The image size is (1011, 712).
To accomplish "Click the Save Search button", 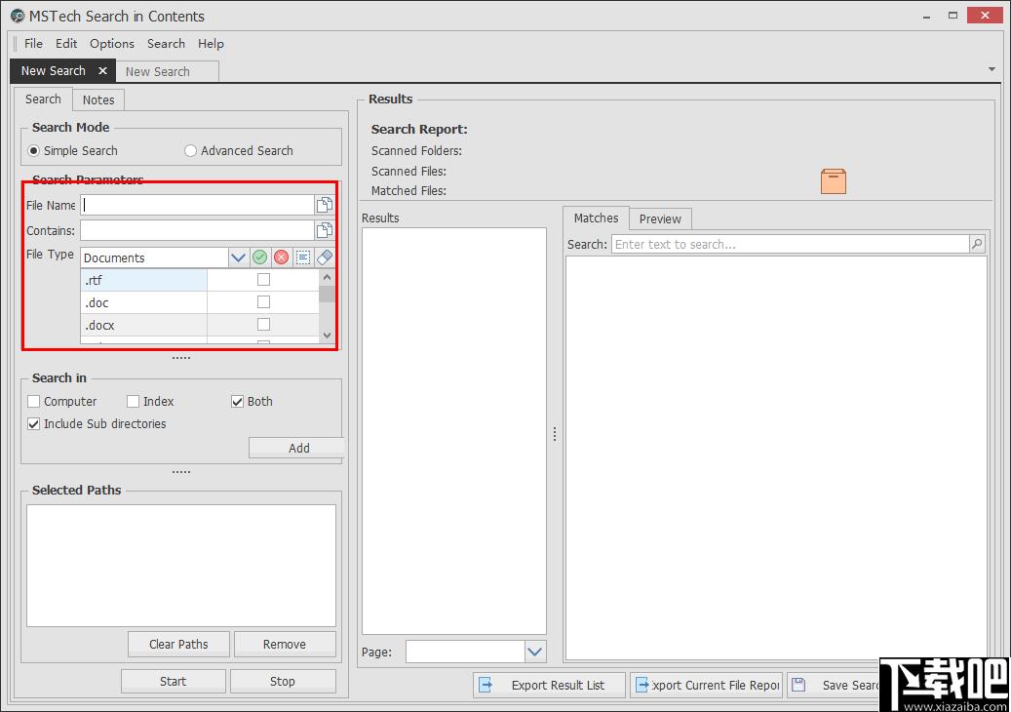I will click(x=834, y=685).
